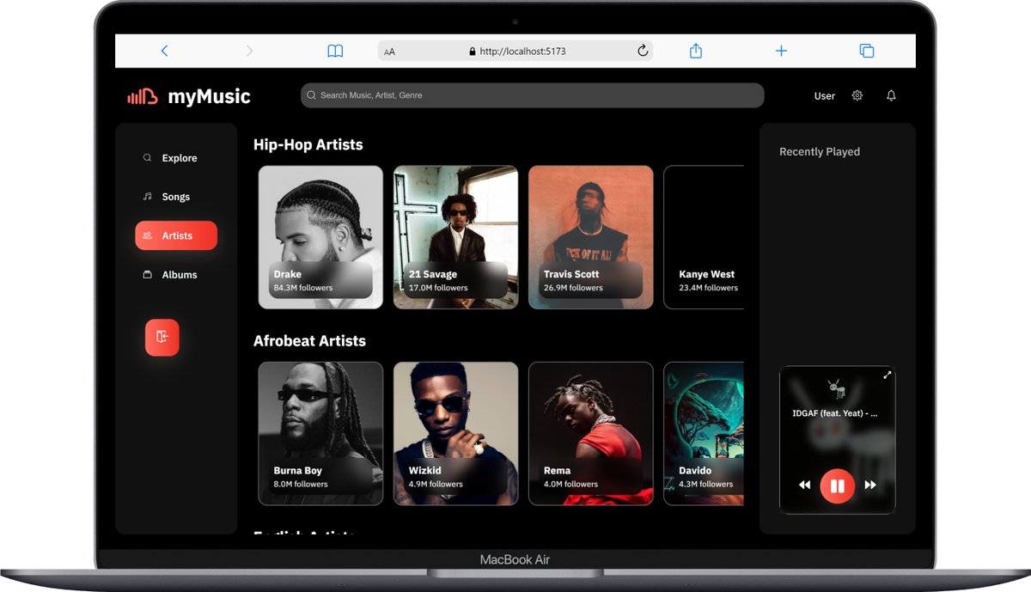
Task: Click 21 Savage's 17.0M followers text
Action: point(438,288)
